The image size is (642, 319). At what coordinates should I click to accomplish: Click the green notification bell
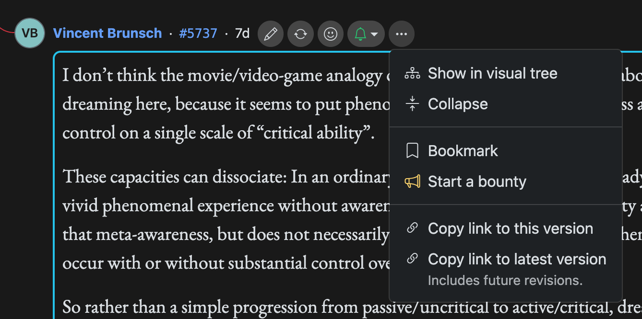point(360,34)
